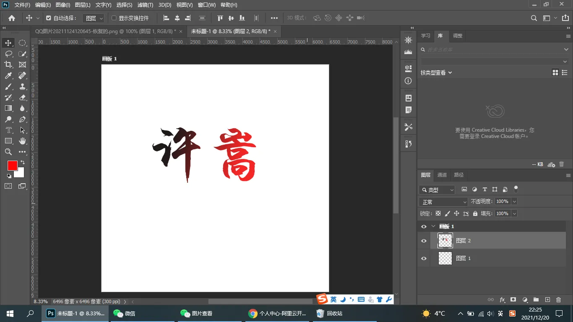Add a layer mask from panel bottom
The height and width of the screenshot is (322, 573).
coord(513,300)
